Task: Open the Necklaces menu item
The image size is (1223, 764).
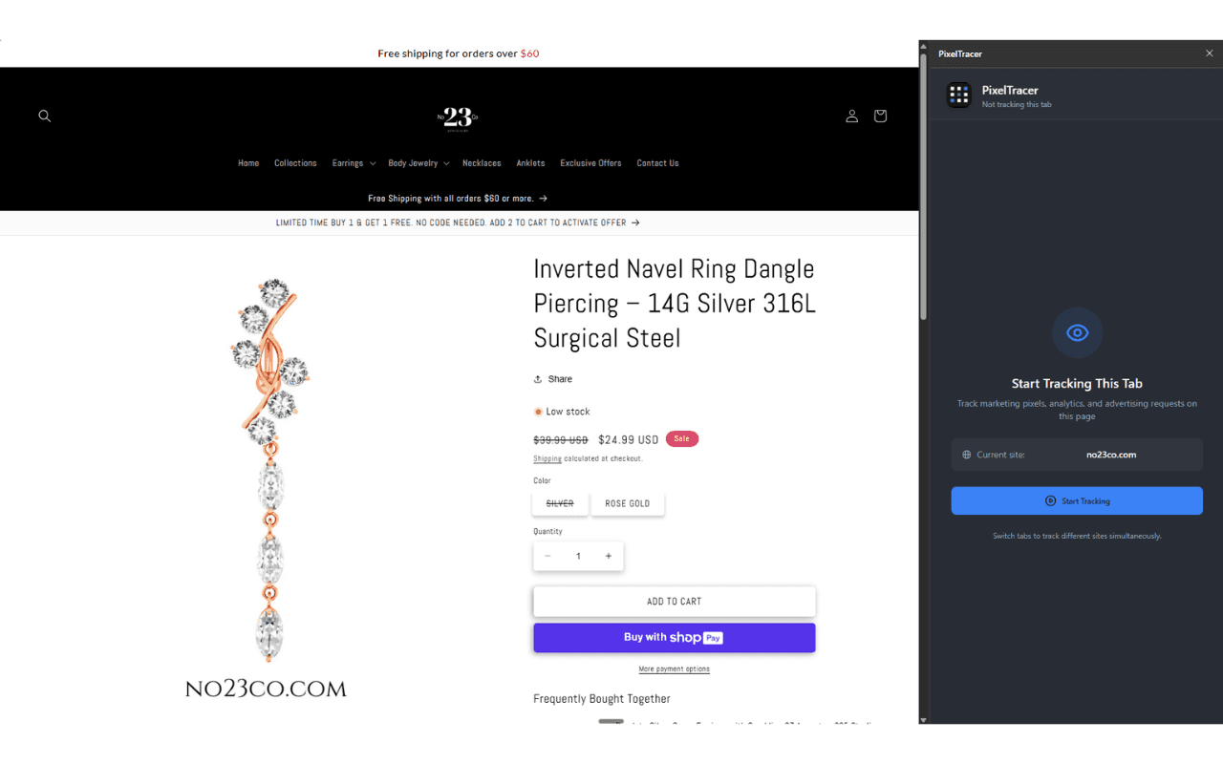Action: [482, 163]
